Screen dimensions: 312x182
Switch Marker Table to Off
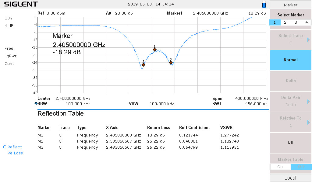point(301,167)
